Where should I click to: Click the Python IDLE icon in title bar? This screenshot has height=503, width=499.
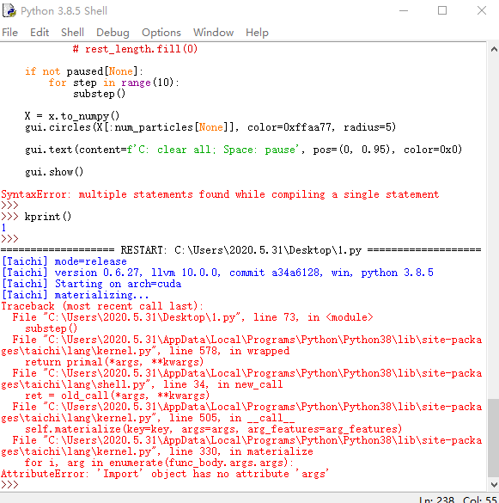click(9, 10)
